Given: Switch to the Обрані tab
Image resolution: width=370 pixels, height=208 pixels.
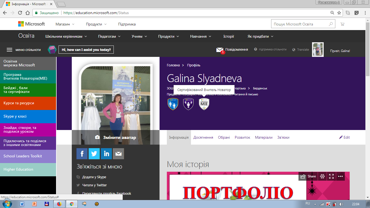Looking at the screenshot, I should (x=224, y=137).
